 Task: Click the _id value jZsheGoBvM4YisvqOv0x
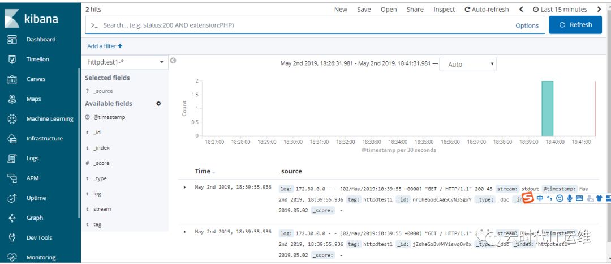click(442, 244)
